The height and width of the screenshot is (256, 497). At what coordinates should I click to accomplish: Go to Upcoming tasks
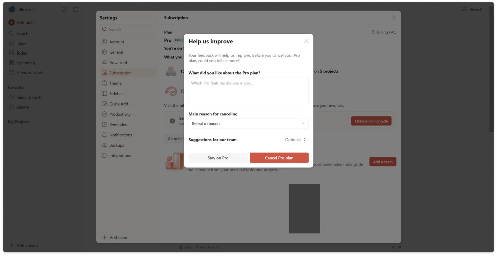tap(25, 63)
